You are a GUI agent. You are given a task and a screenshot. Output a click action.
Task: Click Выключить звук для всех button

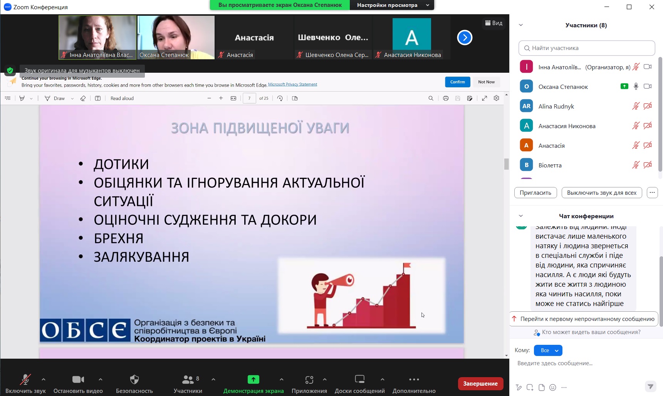pyautogui.click(x=602, y=192)
